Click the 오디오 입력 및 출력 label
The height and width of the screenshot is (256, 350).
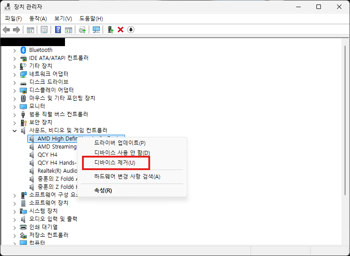pyautogui.click(x=53, y=219)
